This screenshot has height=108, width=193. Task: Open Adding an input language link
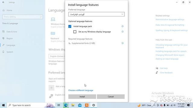pyautogui.click(x=167, y=59)
